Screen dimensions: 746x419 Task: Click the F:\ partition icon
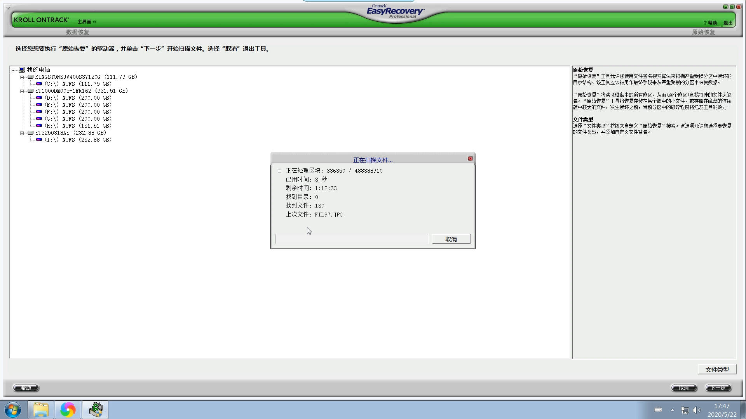coord(39,112)
